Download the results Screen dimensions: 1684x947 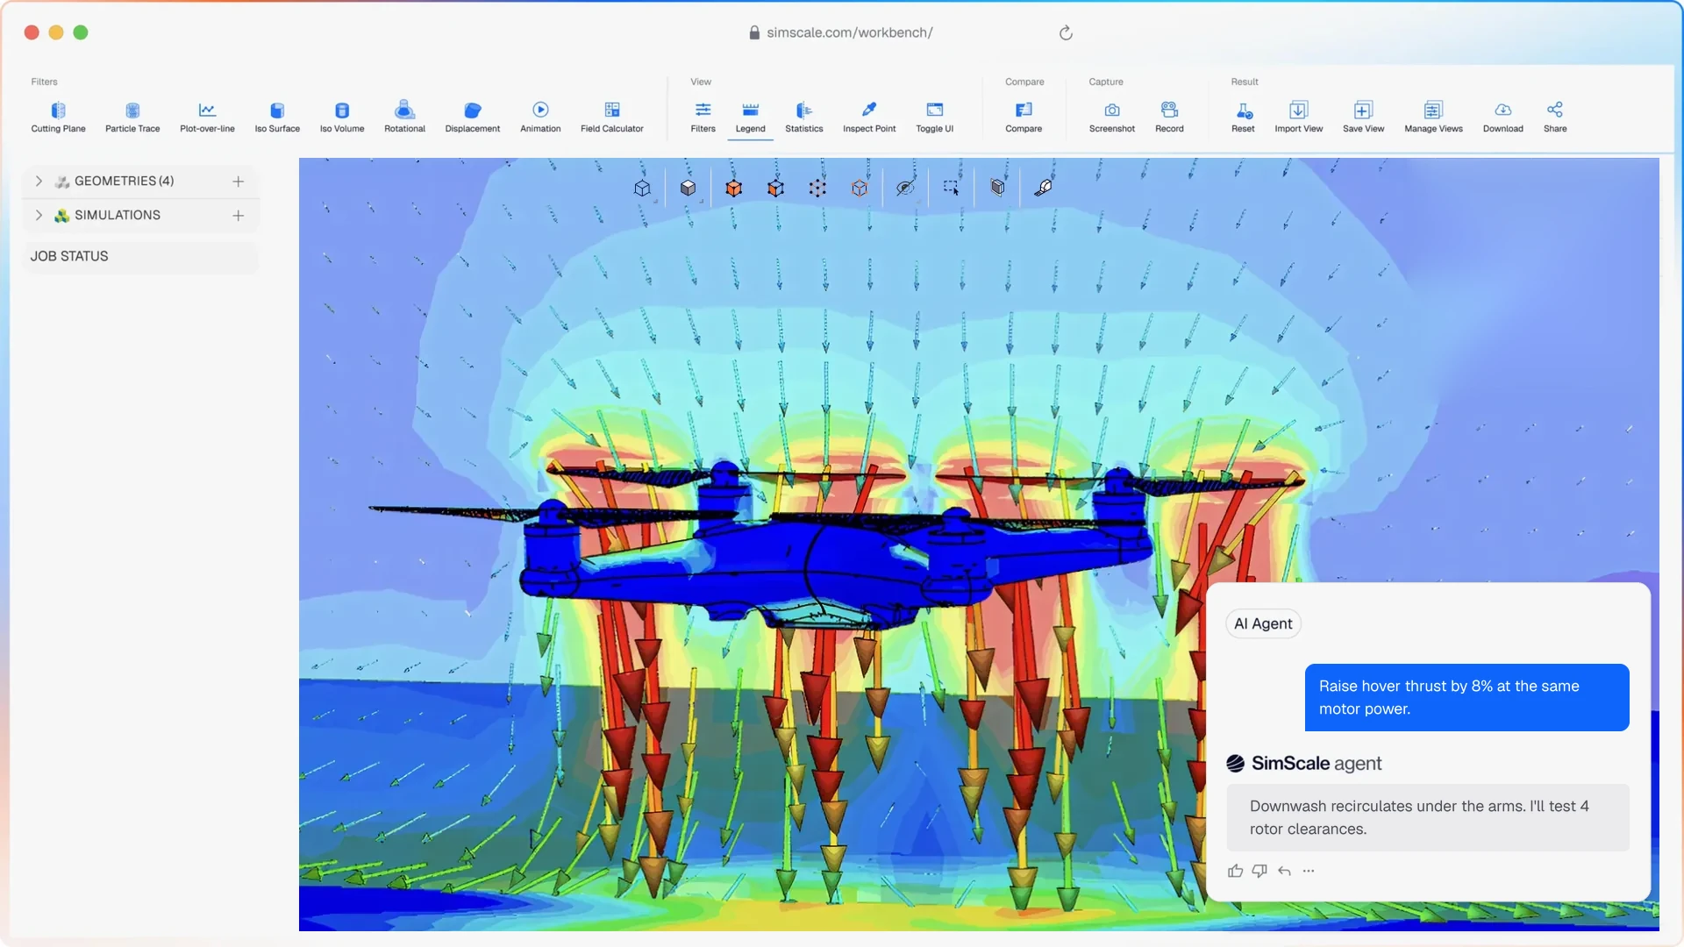point(1502,117)
